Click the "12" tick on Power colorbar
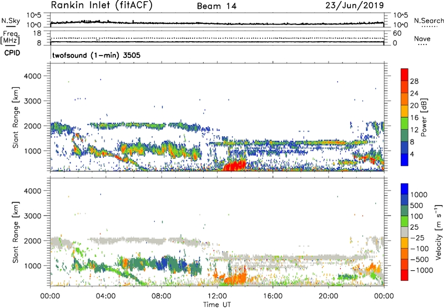This screenshot has height=308, width=444. [x=414, y=130]
